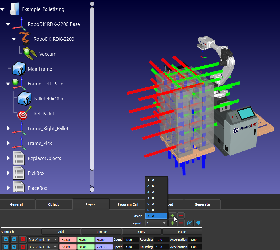The image size is (280, 250).
Task: Open the Generate tab
Action: point(202,204)
